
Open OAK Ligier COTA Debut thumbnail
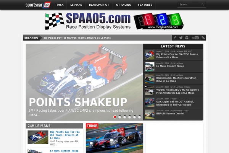[x=150, y=102]
